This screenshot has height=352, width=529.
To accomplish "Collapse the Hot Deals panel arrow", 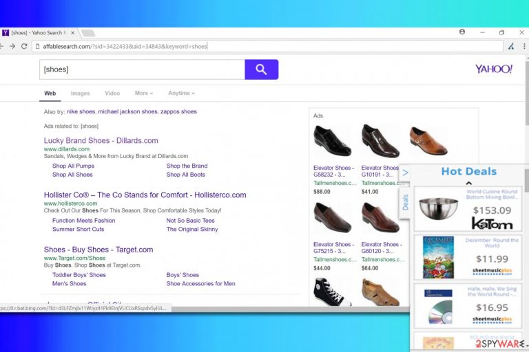I will click(405, 173).
